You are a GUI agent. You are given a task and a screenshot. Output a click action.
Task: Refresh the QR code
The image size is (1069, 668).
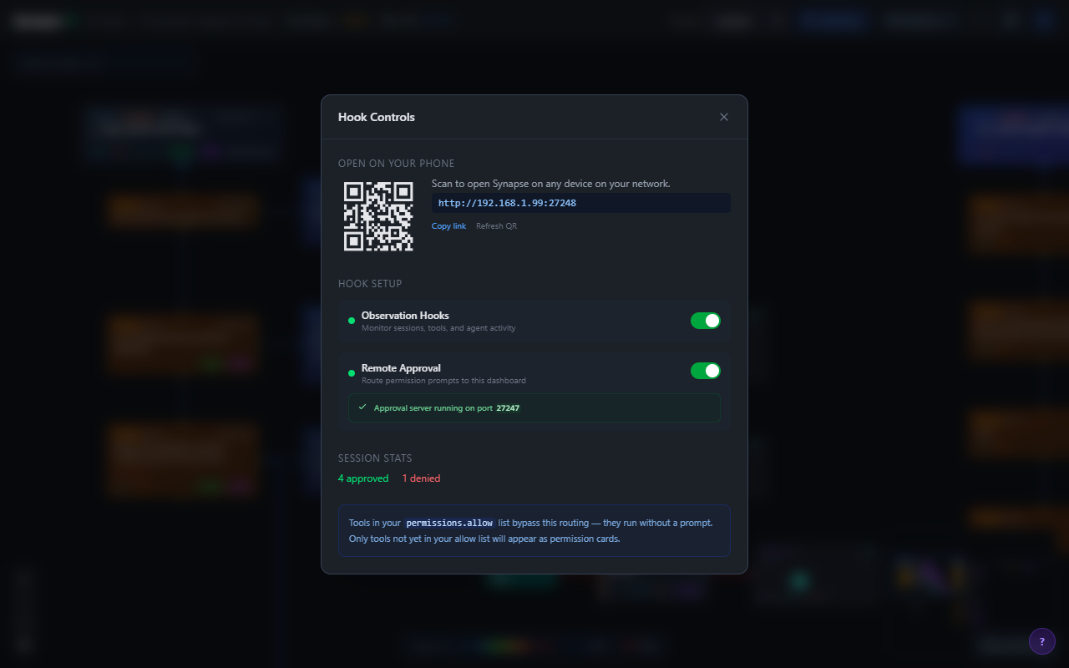point(496,225)
